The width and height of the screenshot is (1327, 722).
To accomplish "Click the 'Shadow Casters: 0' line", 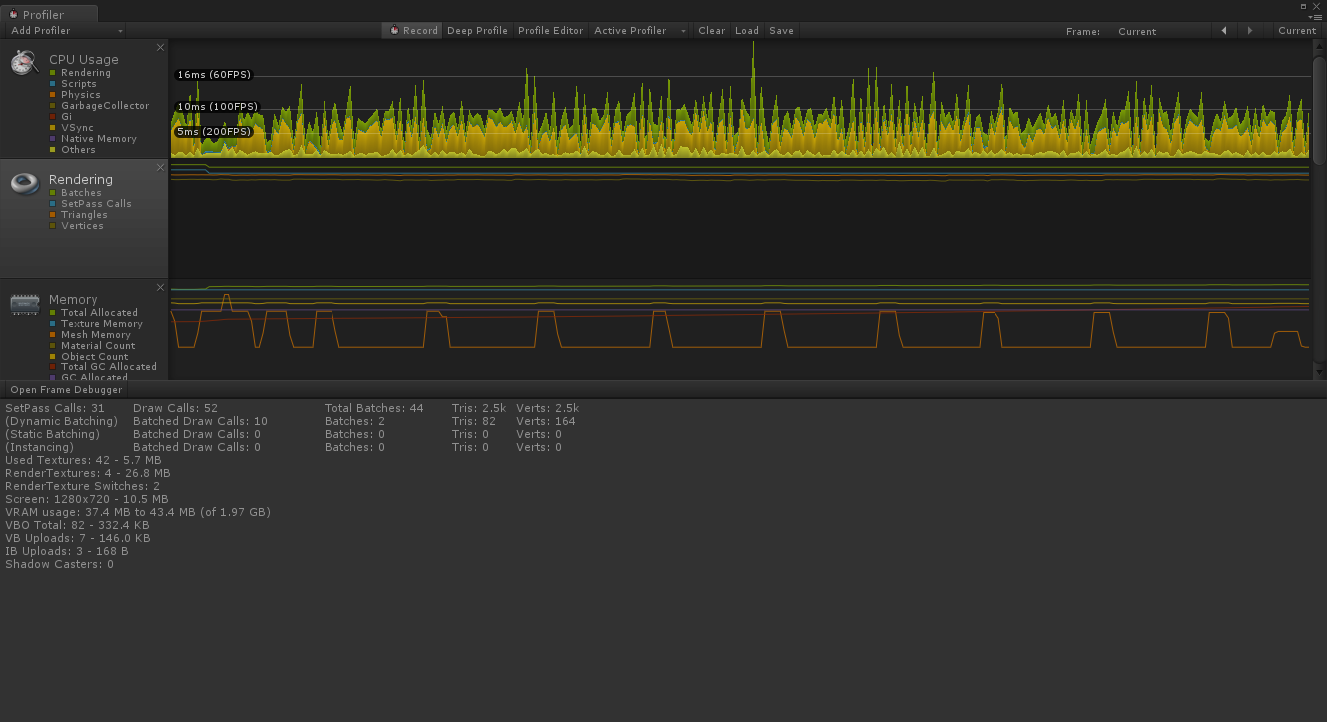I will (60, 564).
